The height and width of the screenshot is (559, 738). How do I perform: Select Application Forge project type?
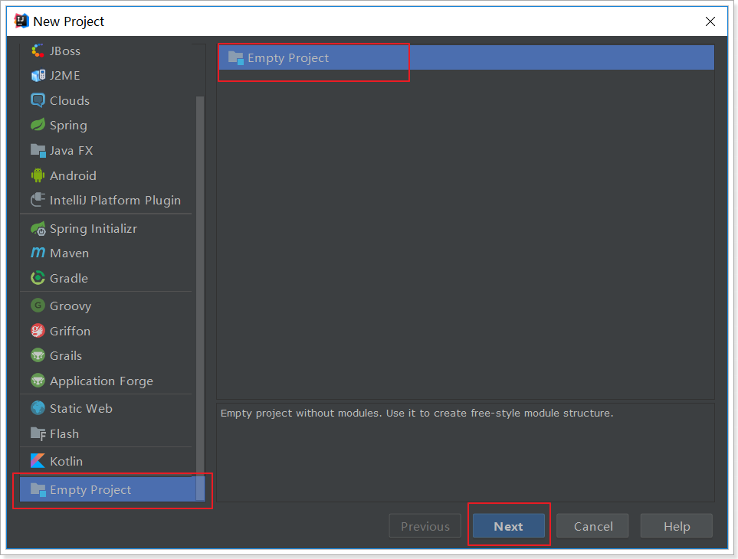tap(107, 381)
